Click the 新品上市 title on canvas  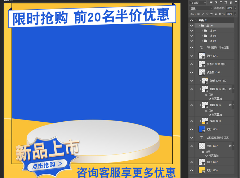tap(47, 150)
